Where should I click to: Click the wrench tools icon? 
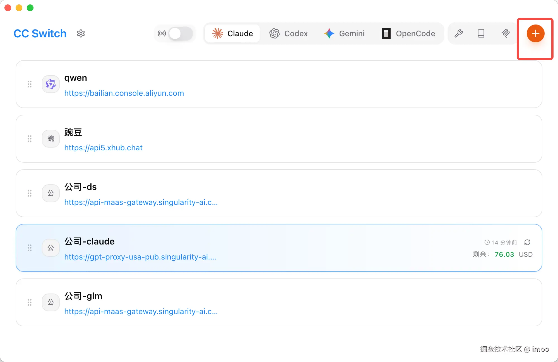point(458,33)
